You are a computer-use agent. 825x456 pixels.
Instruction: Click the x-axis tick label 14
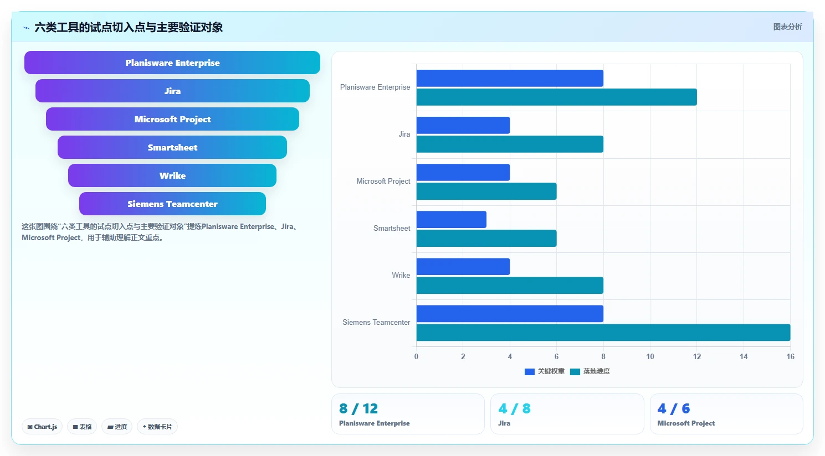pos(744,357)
